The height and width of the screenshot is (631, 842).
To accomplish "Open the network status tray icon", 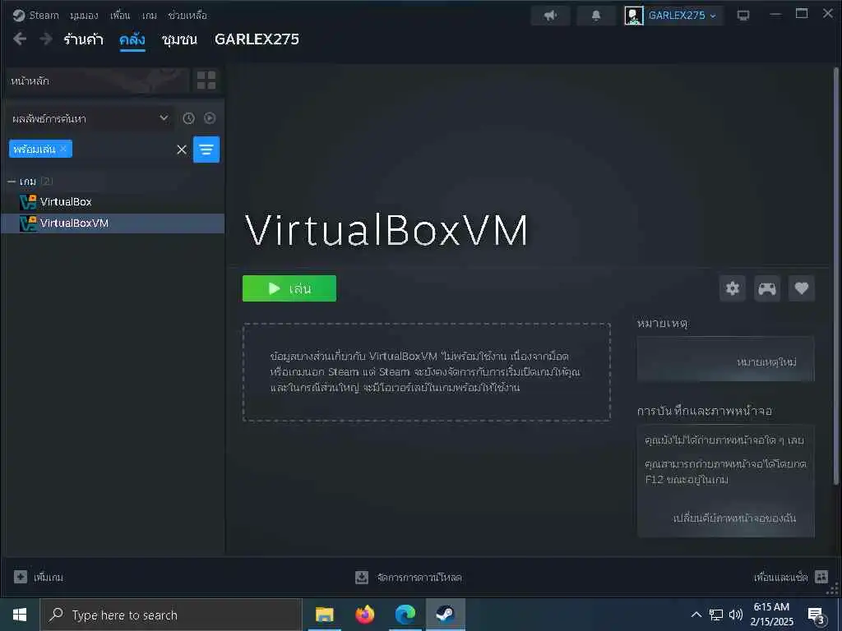I will point(716,615).
